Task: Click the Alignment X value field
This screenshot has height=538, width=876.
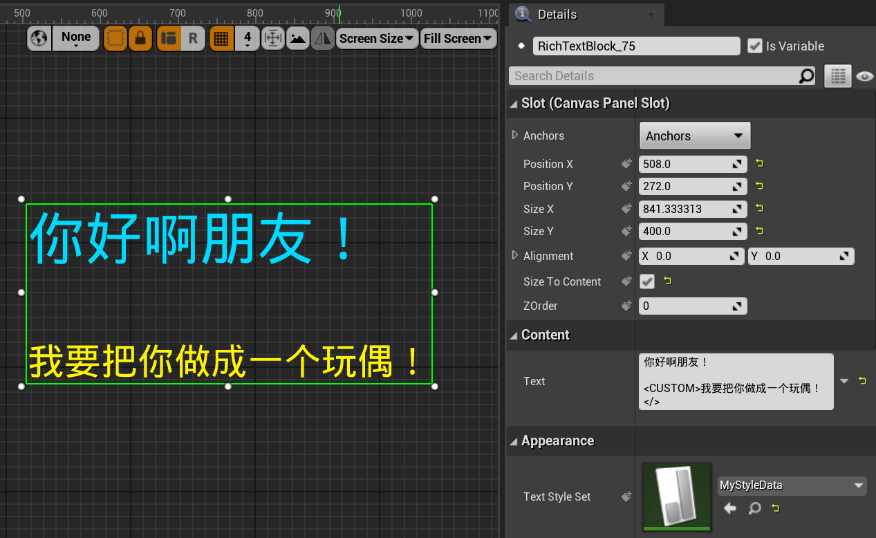Action: tap(692, 256)
